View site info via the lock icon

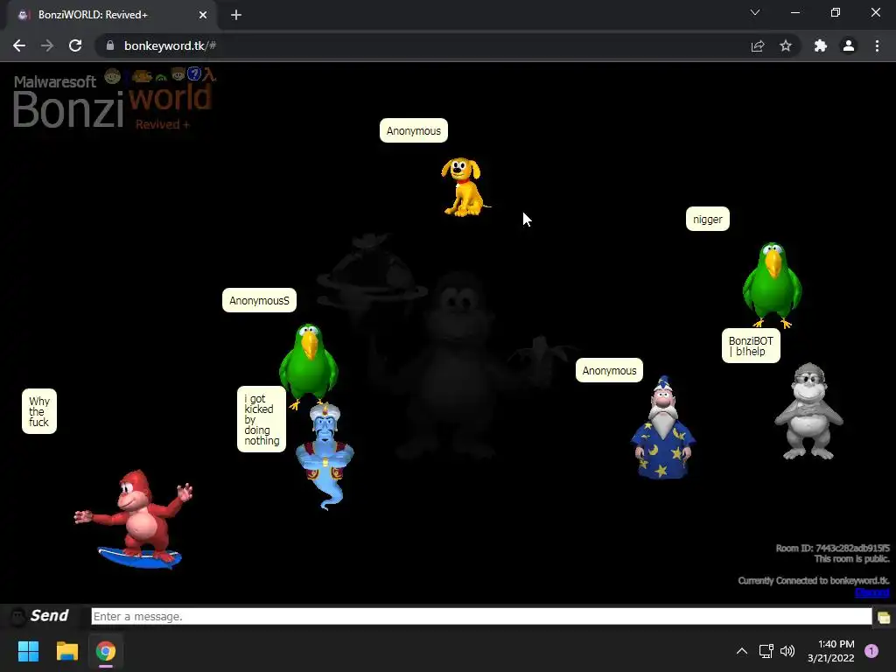coord(110,45)
